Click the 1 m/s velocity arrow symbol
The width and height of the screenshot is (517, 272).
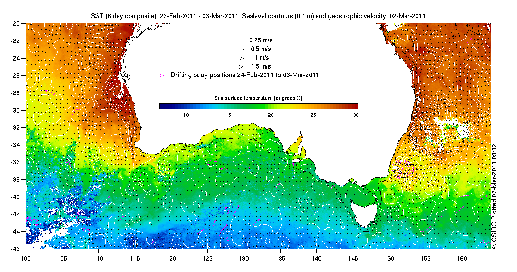[x=242, y=58]
